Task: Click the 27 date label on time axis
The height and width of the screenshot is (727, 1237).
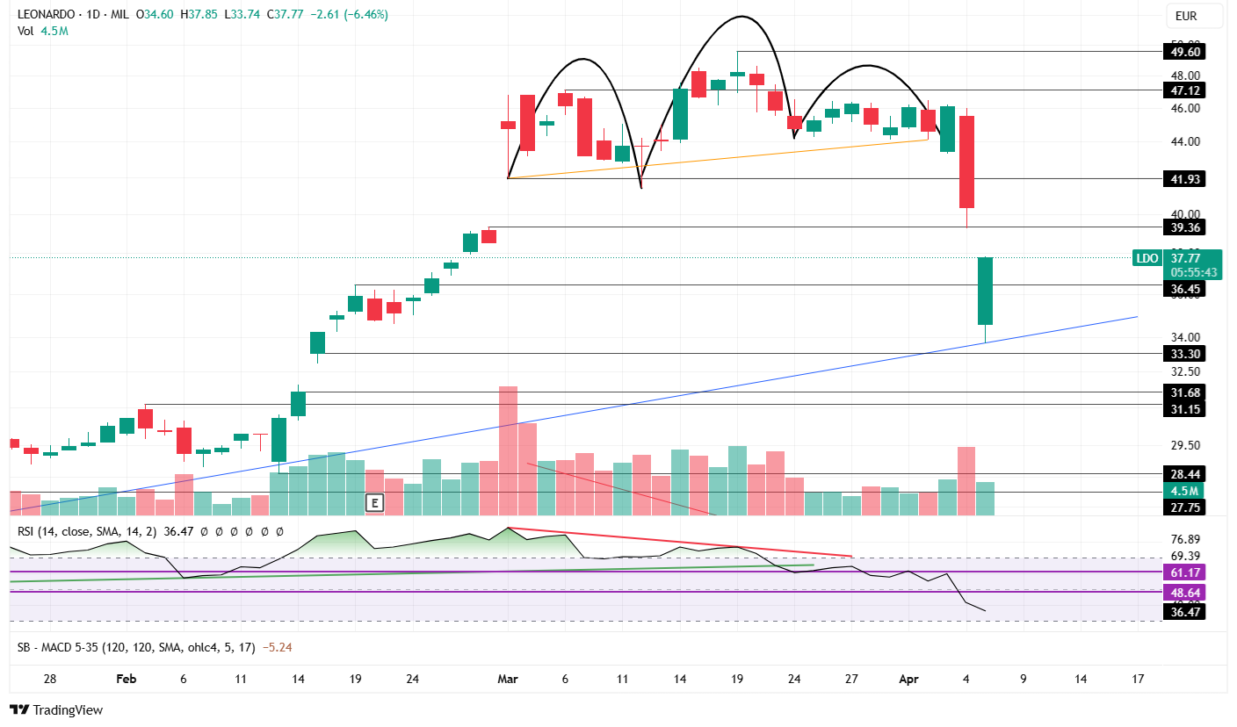Action: [x=851, y=679]
